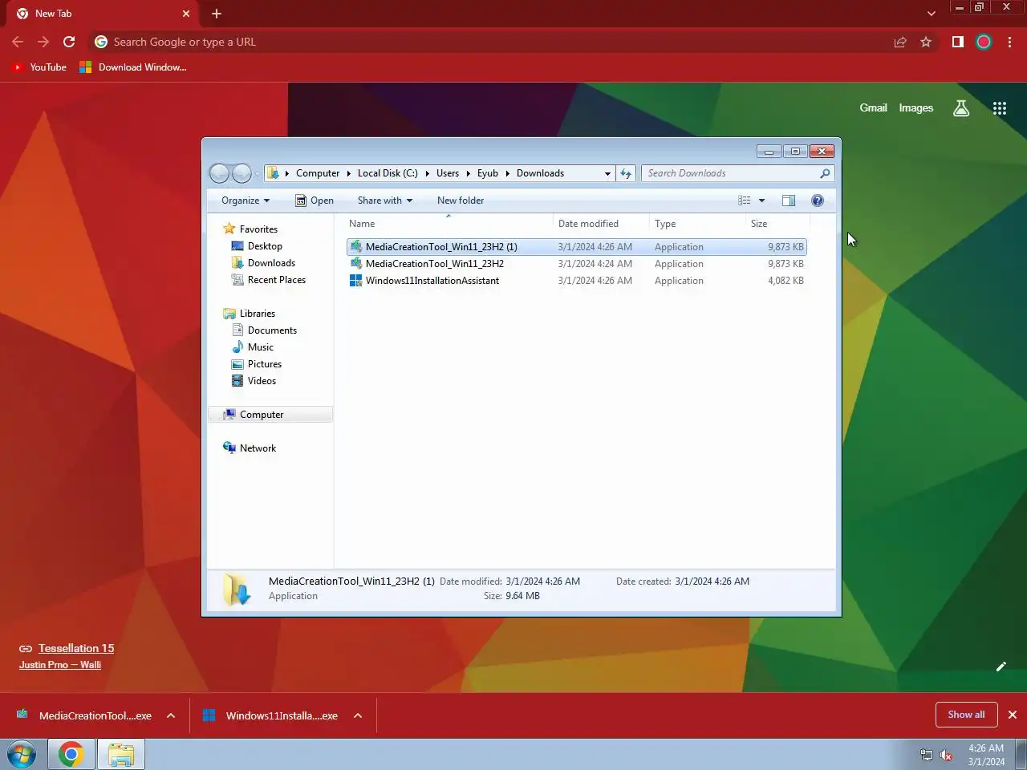Open Chrome tab search dropdown arrow
This screenshot has height=770, width=1027.
pyautogui.click(x=931, y=14)
